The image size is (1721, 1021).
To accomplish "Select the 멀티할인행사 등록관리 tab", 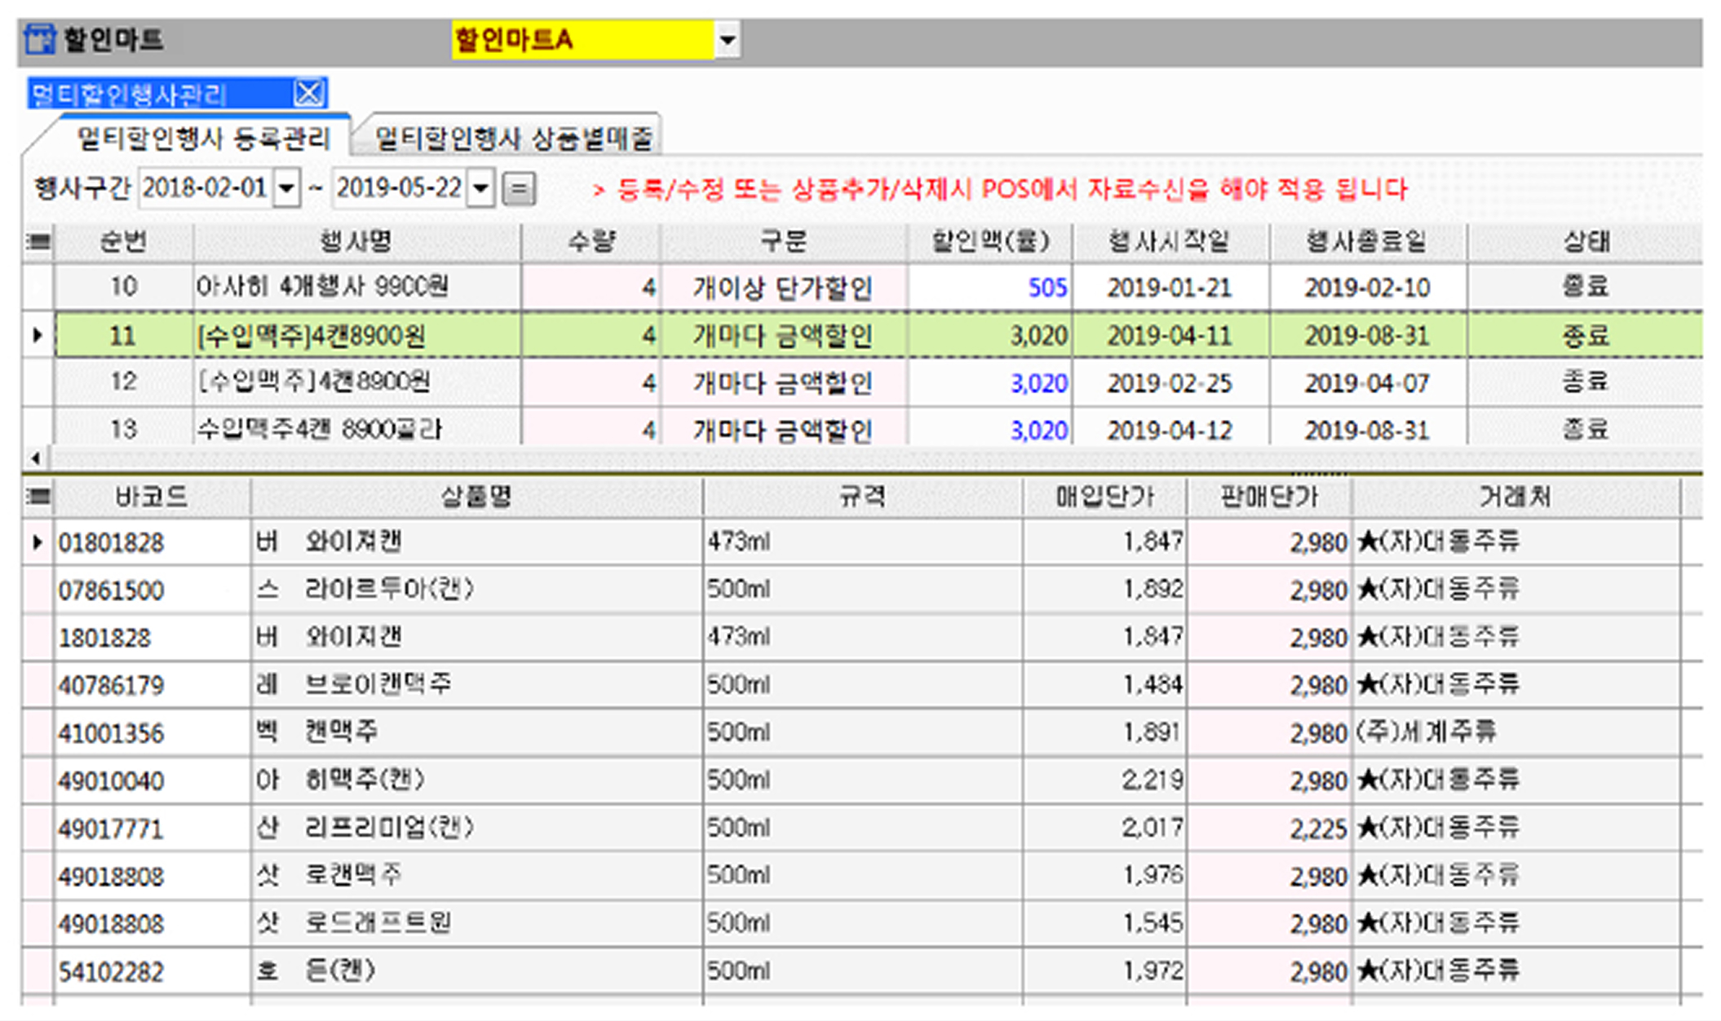I will click(x=203, y=139).
